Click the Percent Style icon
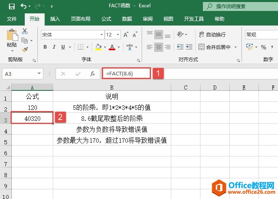The height and width of the screenshot is (199, 278). coord(263,47)
